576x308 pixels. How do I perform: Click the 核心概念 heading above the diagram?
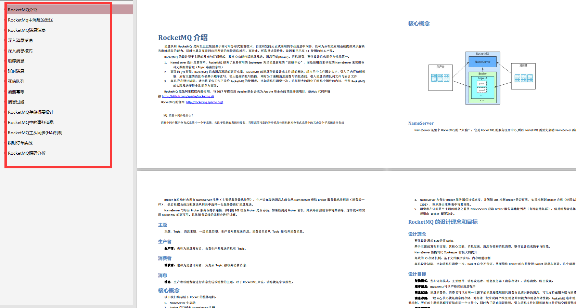pos(419,24)
